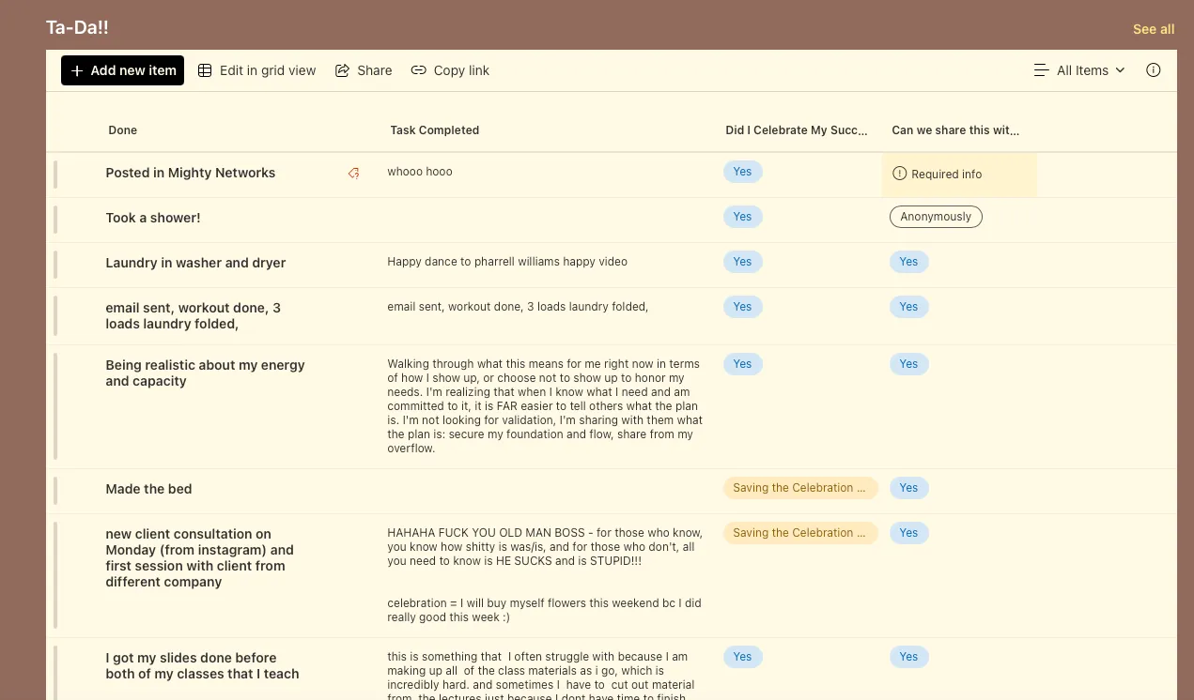Image resolution: width=1194 pixels, height=700 pixels.
Task: Click the Share arrow icon
Action: (x=342, y=70)
